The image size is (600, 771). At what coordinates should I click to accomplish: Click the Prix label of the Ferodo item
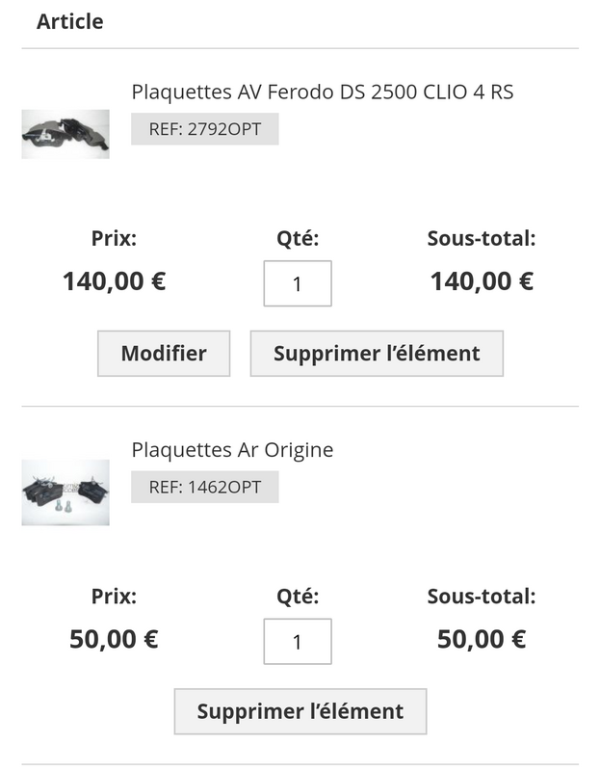coord(115,239)
